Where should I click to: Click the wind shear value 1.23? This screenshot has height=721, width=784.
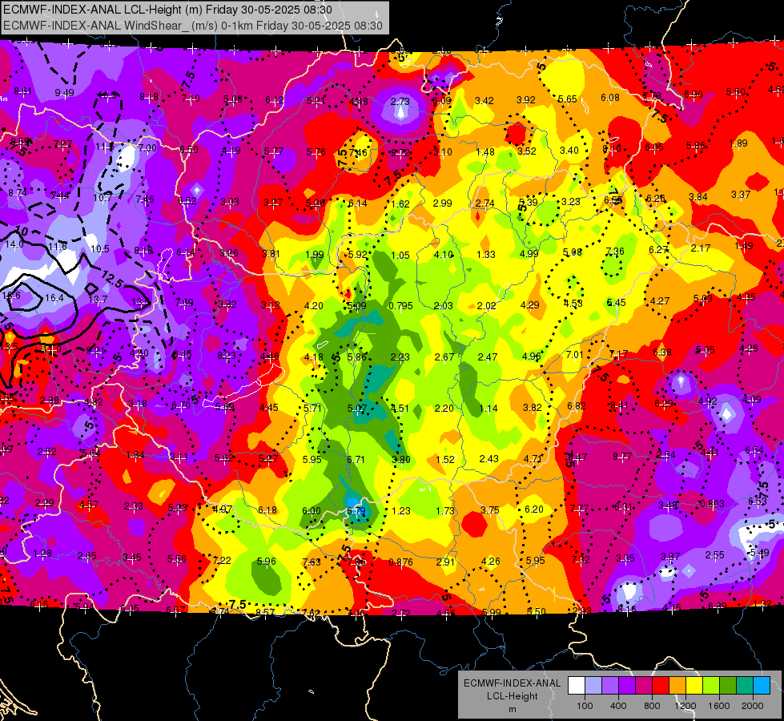click(x=401, y=511)
